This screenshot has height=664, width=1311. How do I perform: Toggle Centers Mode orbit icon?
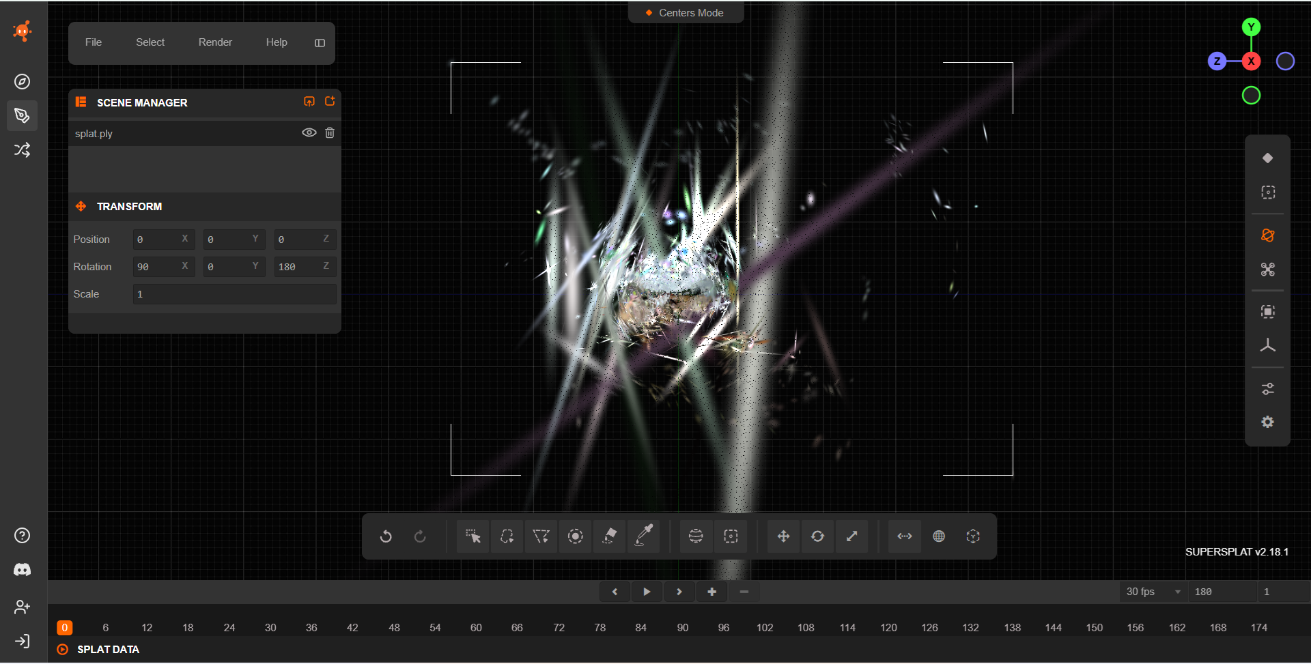[1268, 235]
